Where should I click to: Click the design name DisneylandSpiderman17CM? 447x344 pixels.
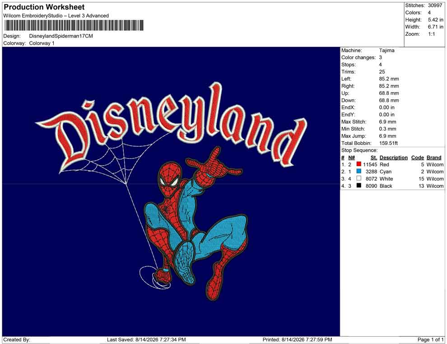coord(61,36)
